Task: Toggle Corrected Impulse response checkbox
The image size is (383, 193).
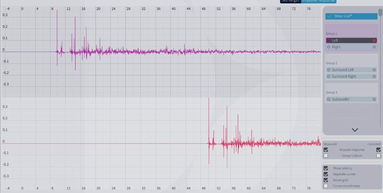Action: click(379, 150)
